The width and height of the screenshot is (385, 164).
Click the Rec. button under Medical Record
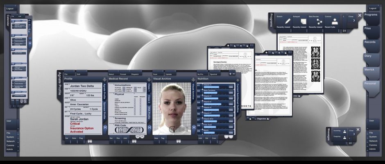[x=118, y=139]
